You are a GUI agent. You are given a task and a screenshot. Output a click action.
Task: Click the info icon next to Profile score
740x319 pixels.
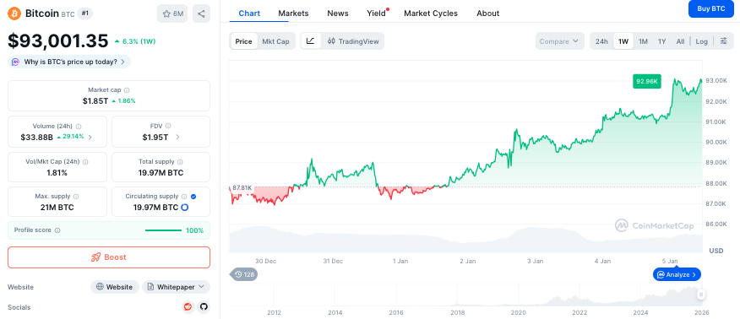(x=57, y=230)
